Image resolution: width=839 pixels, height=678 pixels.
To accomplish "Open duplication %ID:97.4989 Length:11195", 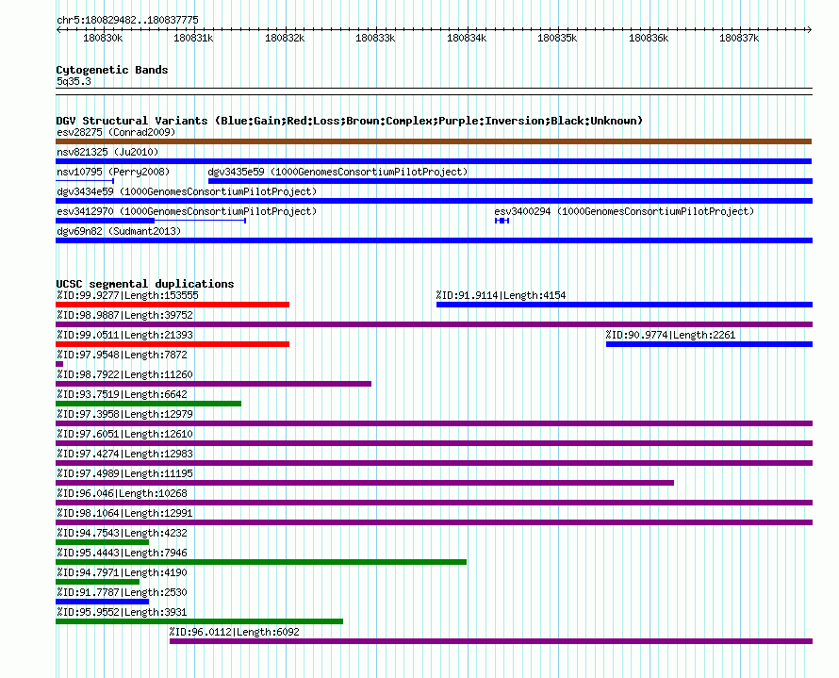I will [x=365, y=483].
